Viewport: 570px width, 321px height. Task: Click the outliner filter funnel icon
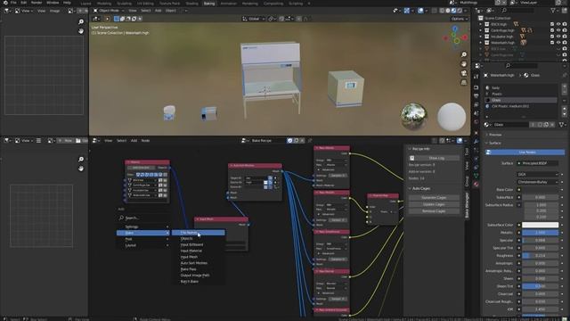[553, 11]
